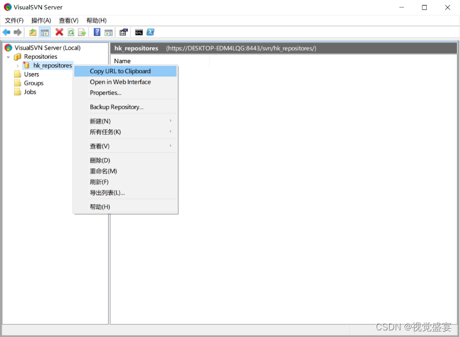Close the VisualSVN Server window
The height and width of the screenshot is (337, 460).
point(447,7)
